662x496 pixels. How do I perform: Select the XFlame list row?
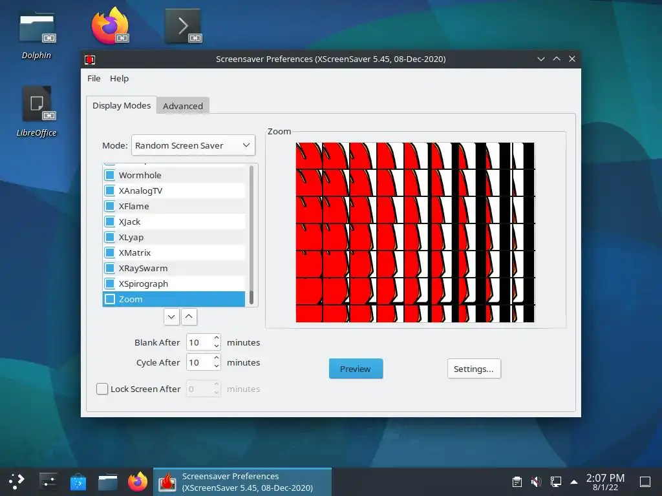point(174,206)
